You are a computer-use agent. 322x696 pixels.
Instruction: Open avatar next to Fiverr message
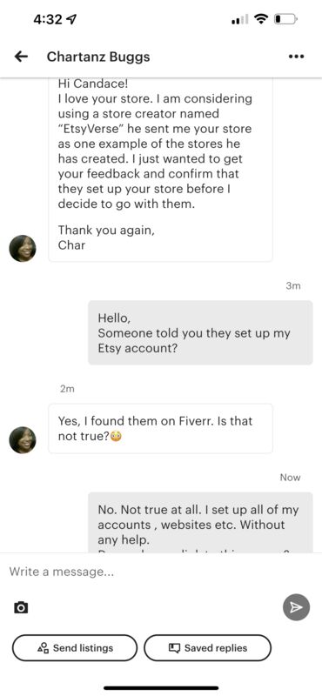pos(23,440)
